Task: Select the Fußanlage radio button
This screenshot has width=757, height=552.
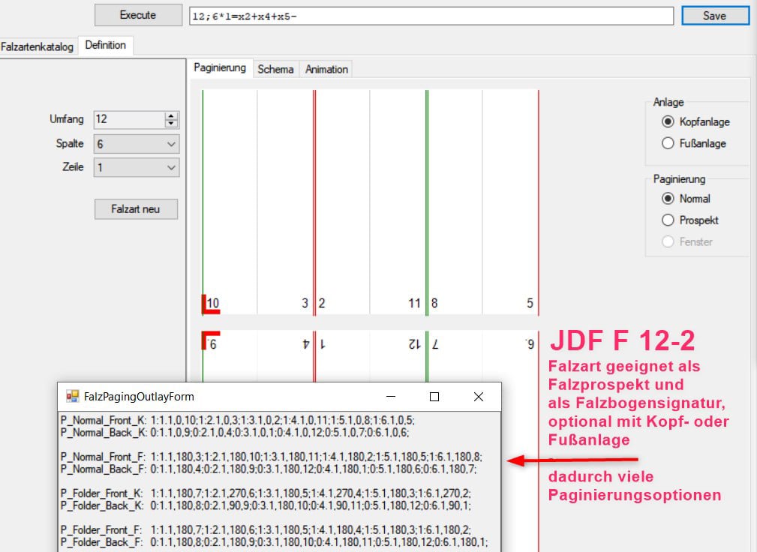Action: click(668, 143)
